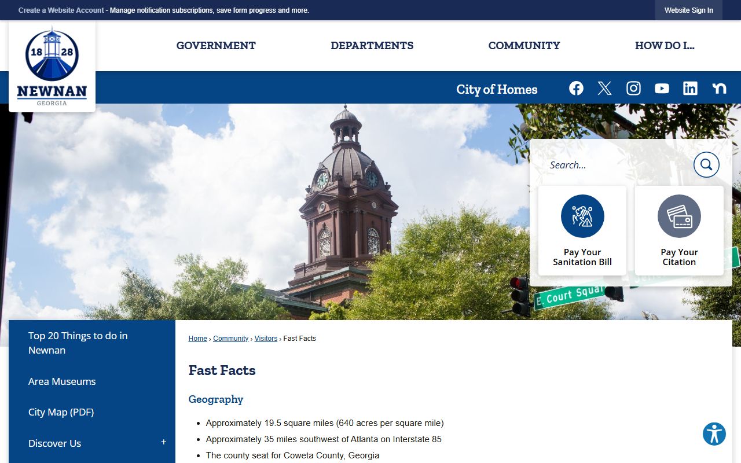
Task: Open the X (Twitter) social icon
Action: [604, 88]
